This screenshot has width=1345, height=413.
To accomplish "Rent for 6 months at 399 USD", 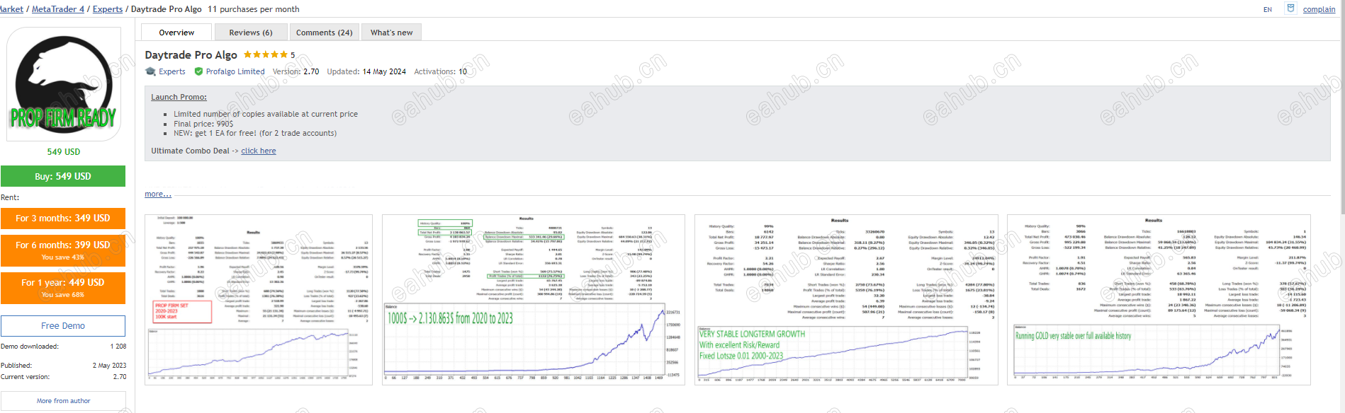I will click(x=63, y=250).
